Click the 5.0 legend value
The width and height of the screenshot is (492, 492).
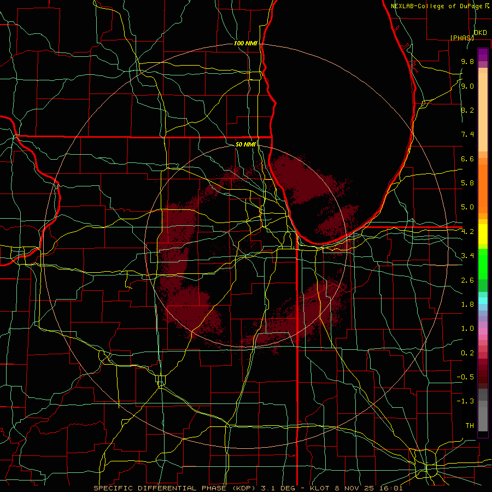tap(467, 207)
